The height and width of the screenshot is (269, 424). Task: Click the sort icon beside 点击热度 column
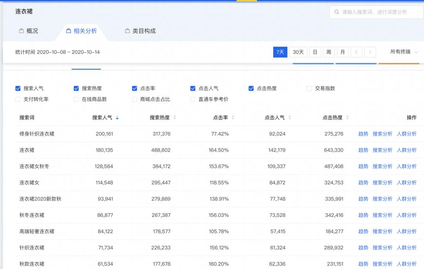(348, 117)
